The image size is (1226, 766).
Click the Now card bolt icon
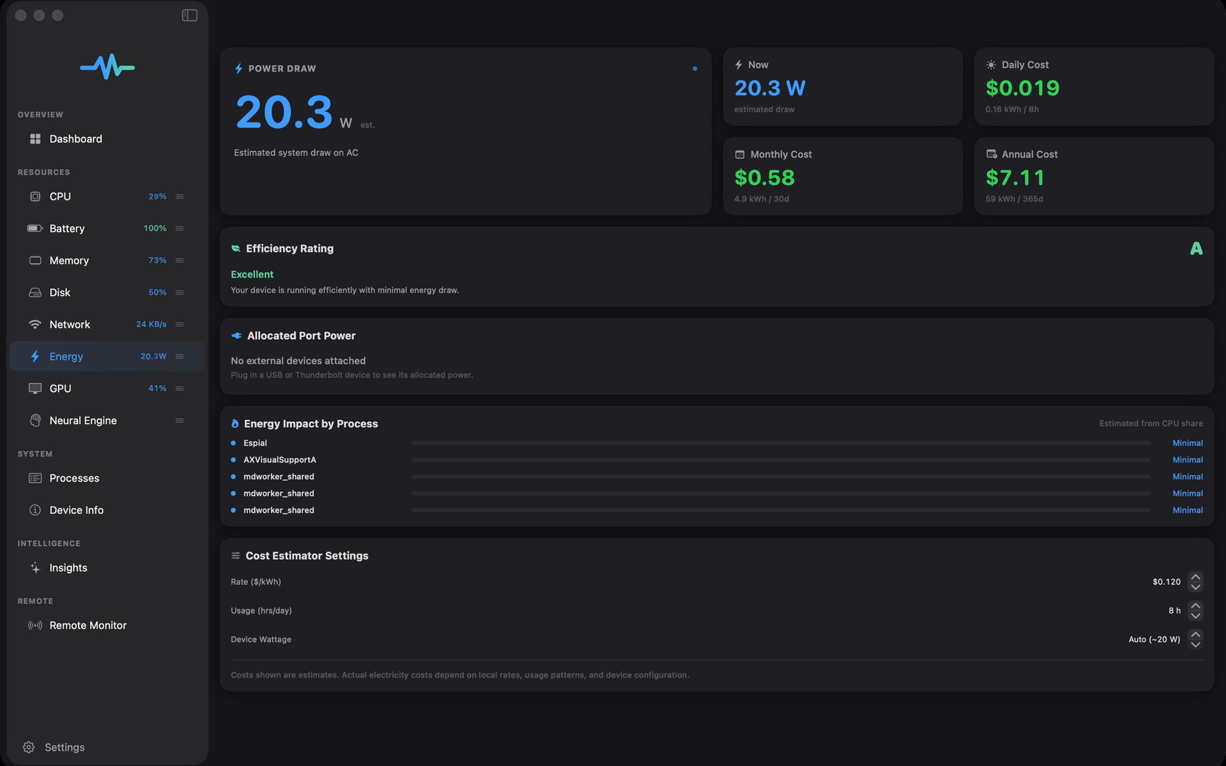click(x=738, y=65)
